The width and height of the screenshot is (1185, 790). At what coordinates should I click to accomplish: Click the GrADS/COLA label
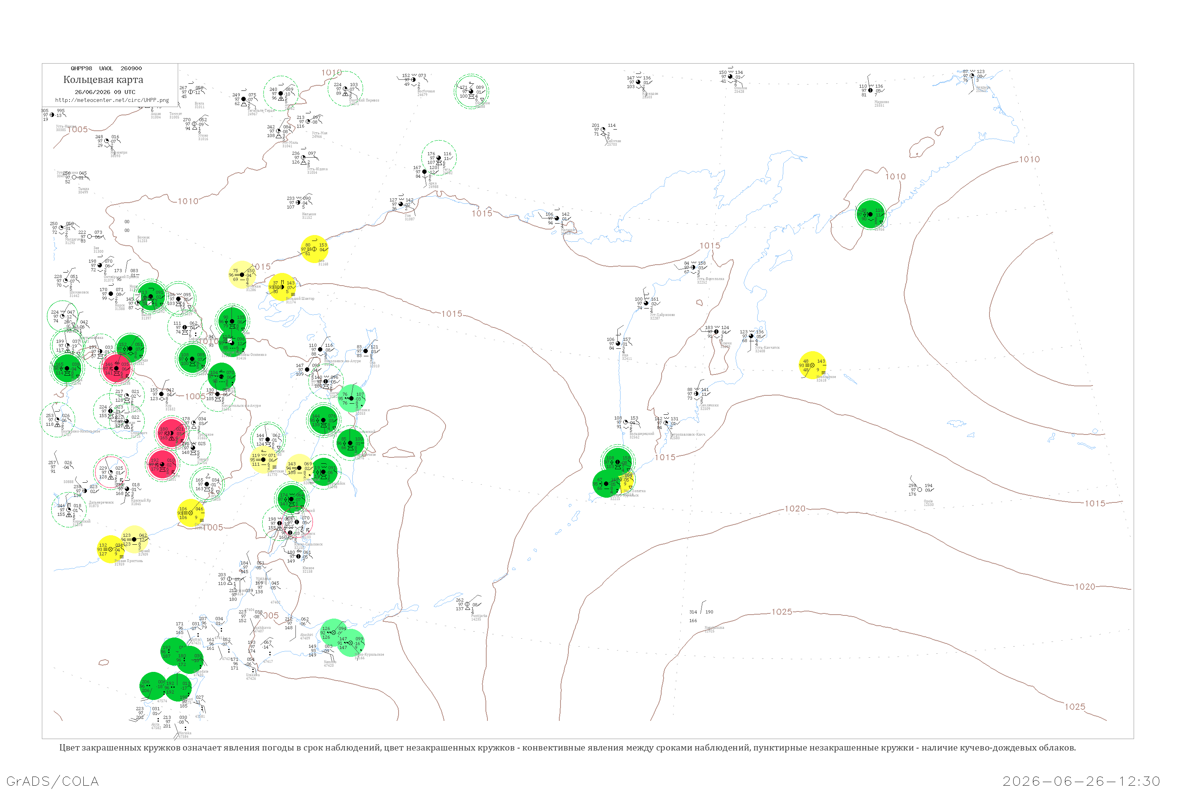point(53,781)
